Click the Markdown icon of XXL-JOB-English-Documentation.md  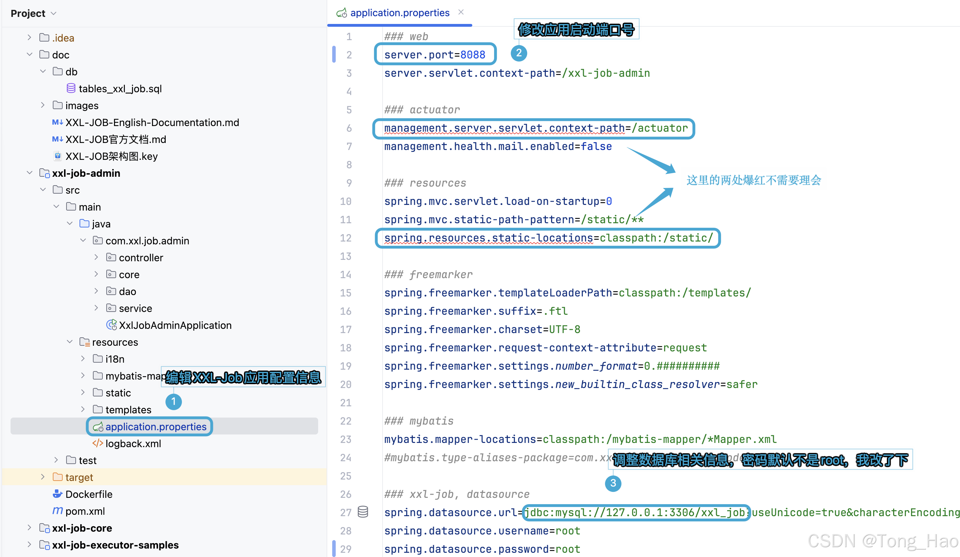click(57, 123)
